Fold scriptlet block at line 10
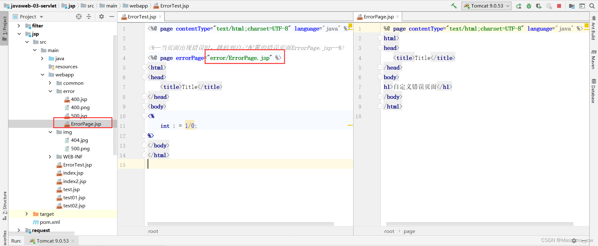Image resolution: width=598 pixels, height=246 pixels. (x=145, y=116)
